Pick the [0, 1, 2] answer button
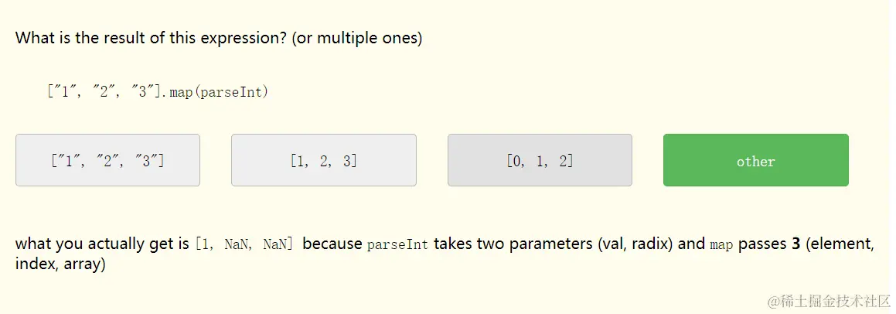 (540, 160)
